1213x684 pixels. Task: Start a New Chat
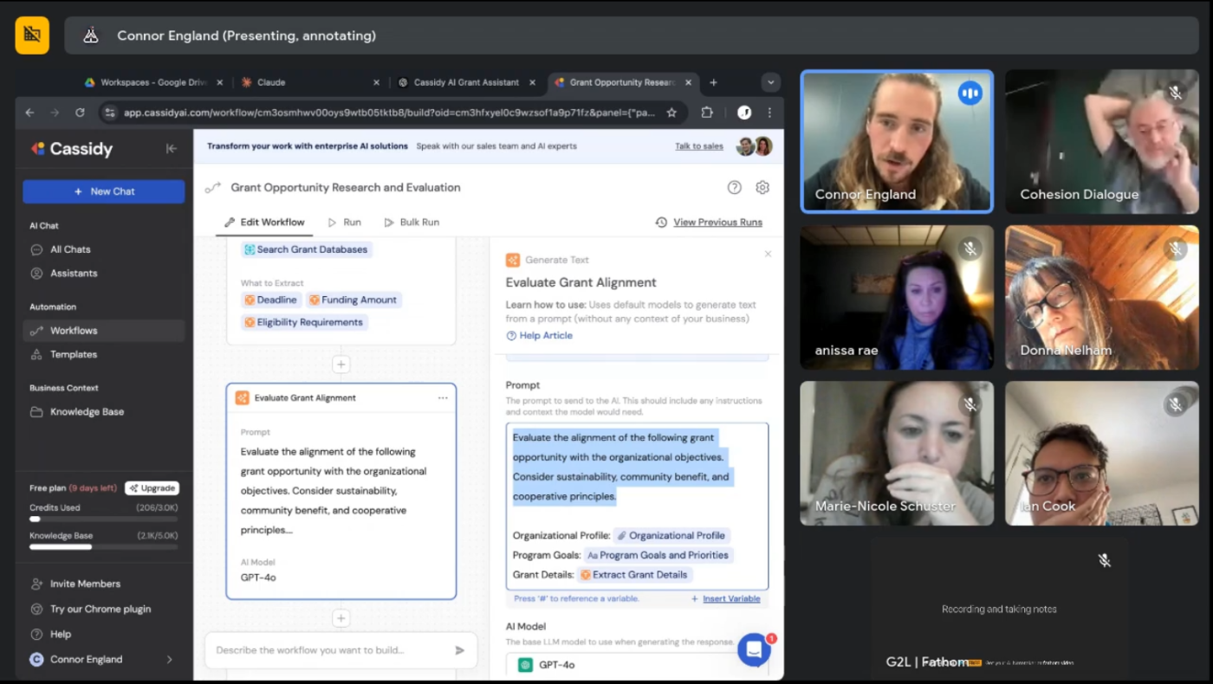pyautogui.click(x=104, y=191)
